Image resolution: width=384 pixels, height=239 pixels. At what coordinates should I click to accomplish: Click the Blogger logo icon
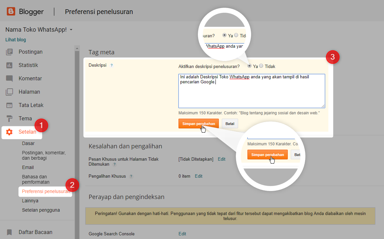tap(11, 11)
